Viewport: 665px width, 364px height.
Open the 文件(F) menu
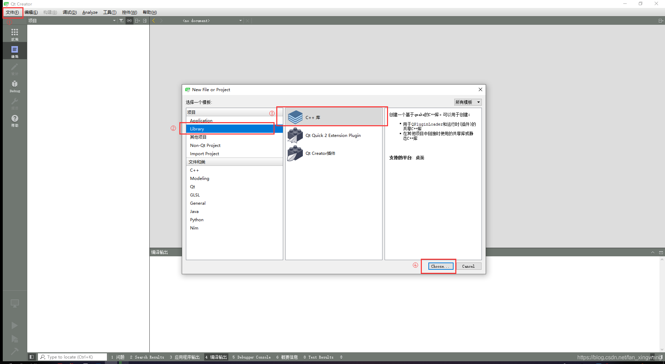click(x=12, y=12)
